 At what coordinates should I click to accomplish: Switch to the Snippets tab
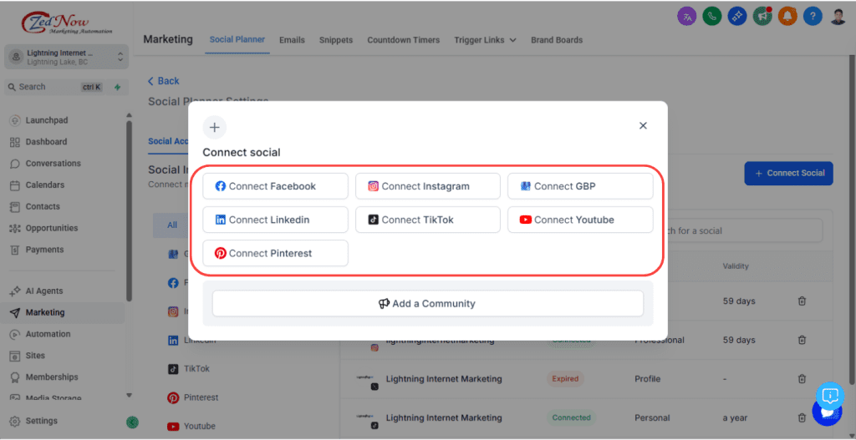(336, 40)
